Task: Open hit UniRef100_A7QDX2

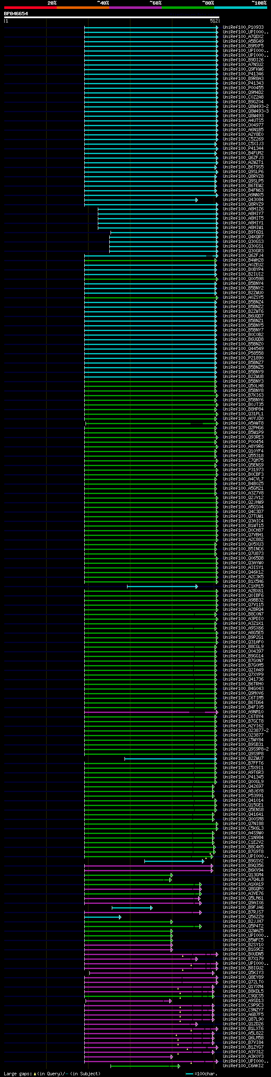Action: 243,37
